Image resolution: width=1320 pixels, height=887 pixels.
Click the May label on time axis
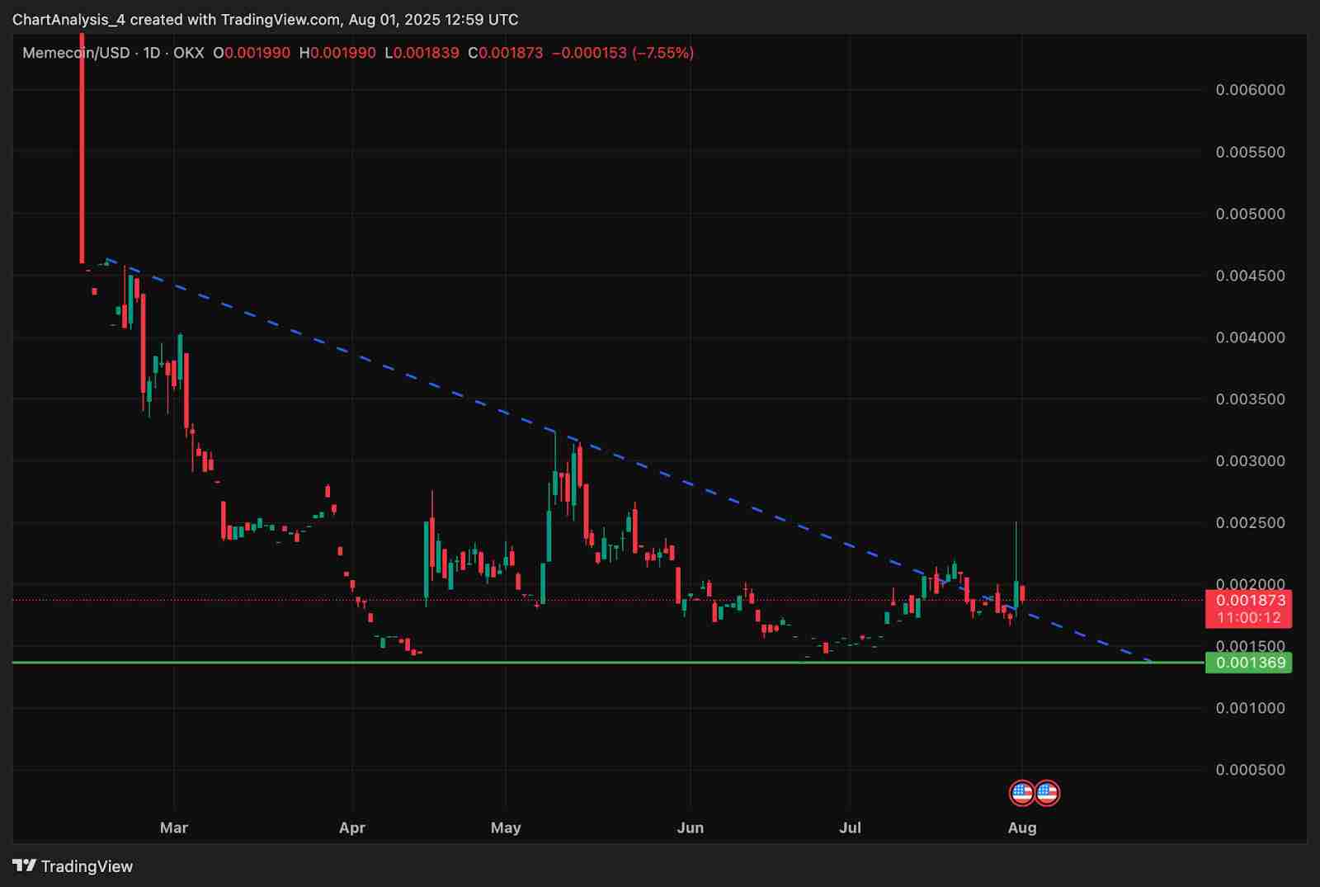pyautogui.click(x=506, y=828)
